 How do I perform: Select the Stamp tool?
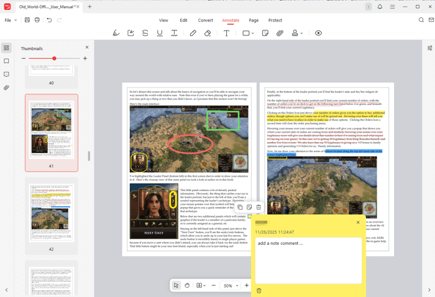[x=295, y=33]
